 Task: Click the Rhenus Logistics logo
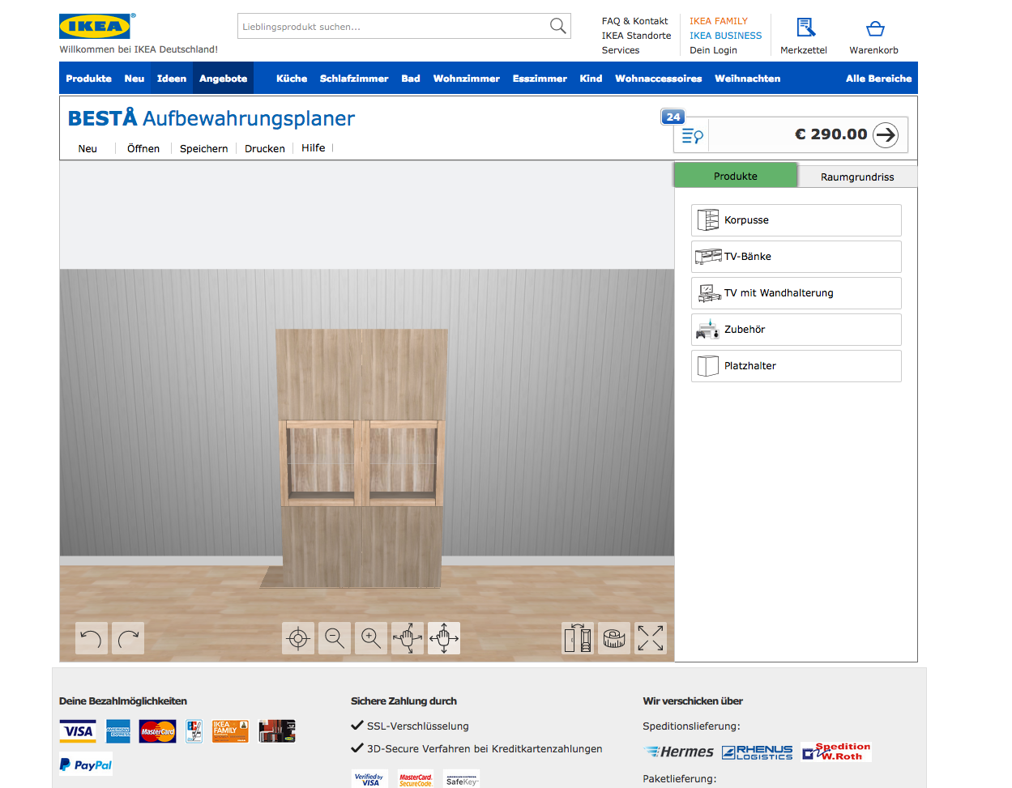(758, 752)
